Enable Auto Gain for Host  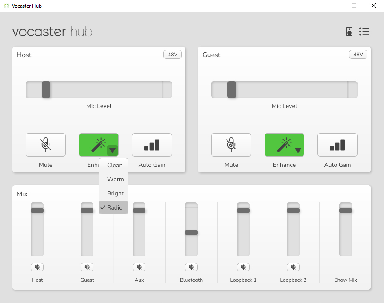tap(152, 145)
